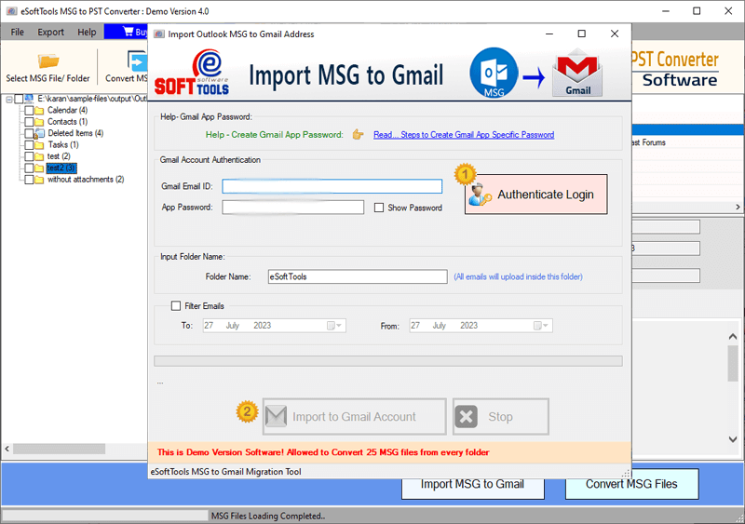This screenshot has width=745, height=524.
Task: Select the test2 (3) tree item
Action: pos(61,168)
